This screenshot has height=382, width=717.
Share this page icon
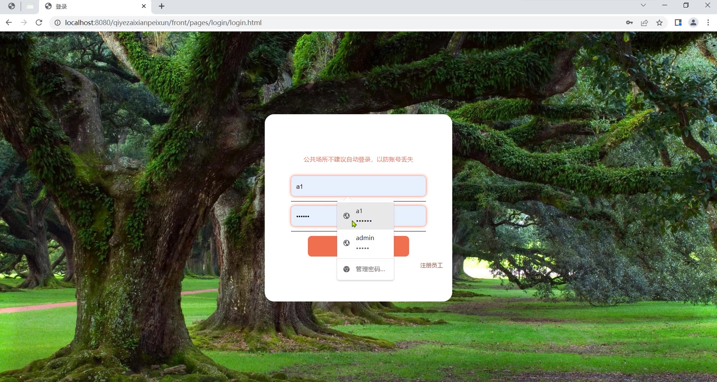click(644, 23)
